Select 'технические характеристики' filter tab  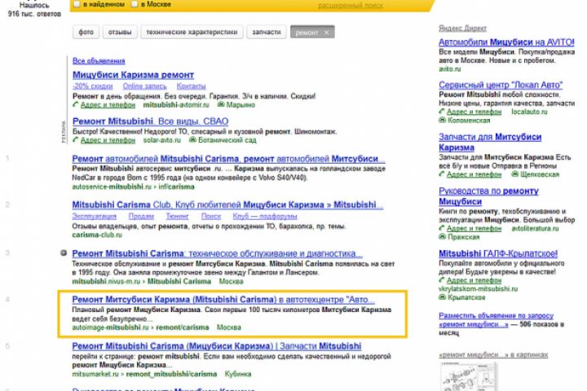tap(192, 33)
